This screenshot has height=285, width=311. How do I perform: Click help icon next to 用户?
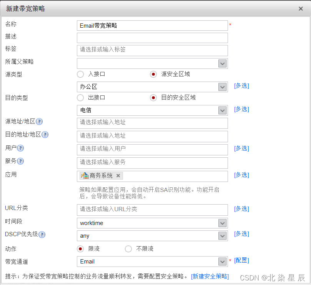click(20, 148)
